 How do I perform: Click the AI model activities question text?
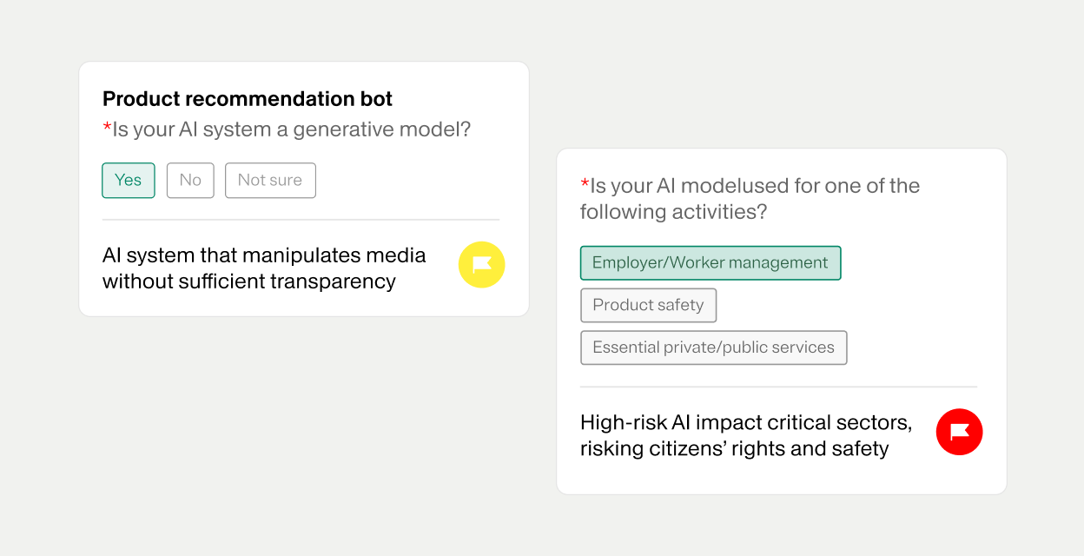click(x=749, y=198)
